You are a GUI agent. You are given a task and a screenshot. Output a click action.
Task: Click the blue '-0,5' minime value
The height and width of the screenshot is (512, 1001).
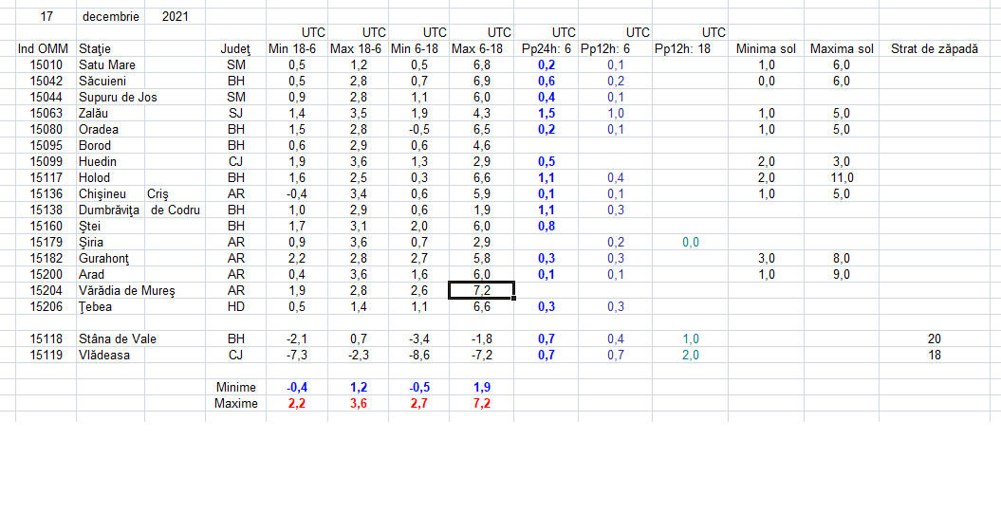pyautogui.click(x=418, y=388)
